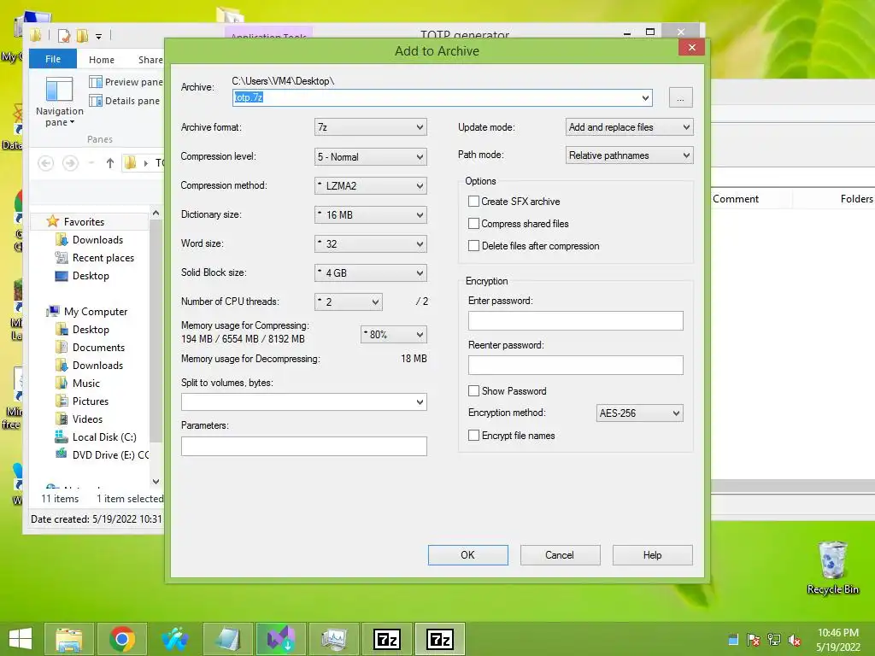Open the Recycle Bin desktop icon
Image resolution: width=875 pixels, height=656 pixels.
[832, 568]
